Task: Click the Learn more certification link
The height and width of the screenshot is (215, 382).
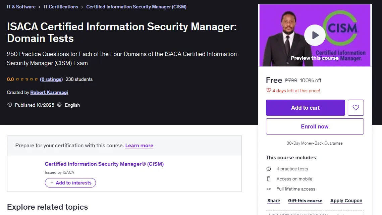Action: tap(139, 146)
